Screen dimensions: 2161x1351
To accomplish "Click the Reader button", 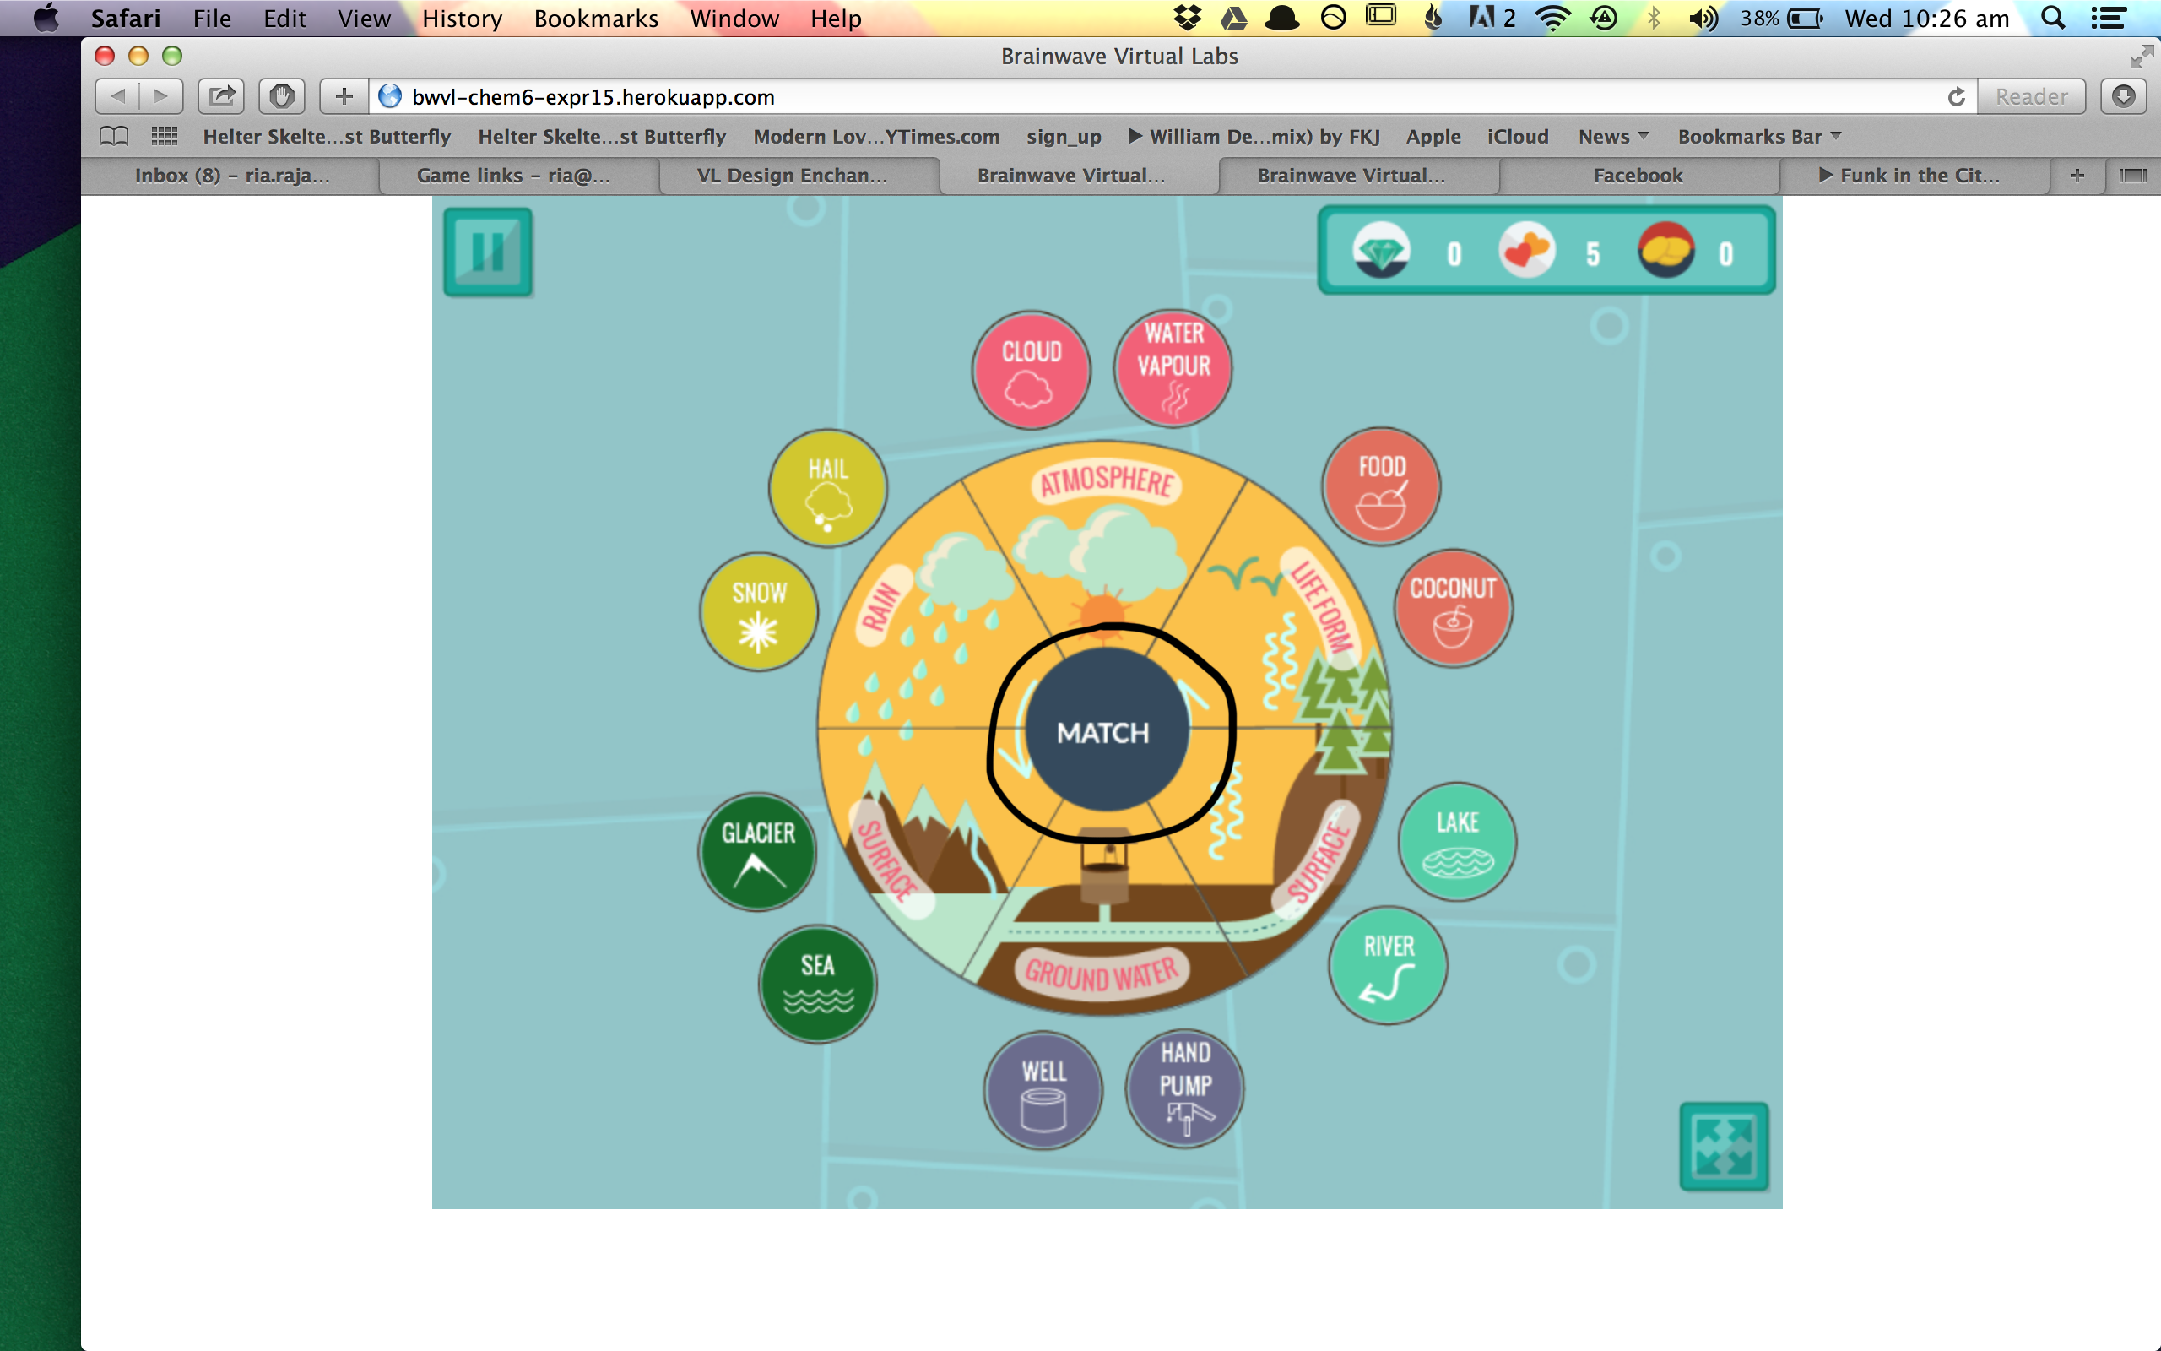I will point(2032,96).
